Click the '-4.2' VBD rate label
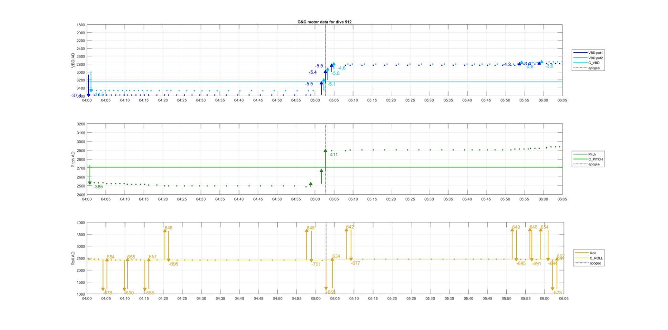This screenshot has height=330, width=668. coord(507,65)
